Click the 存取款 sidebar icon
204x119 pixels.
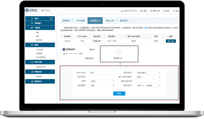32,28
